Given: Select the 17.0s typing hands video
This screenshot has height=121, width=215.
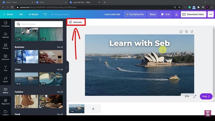Looking at the screenshot, I should tap(51, 57).
